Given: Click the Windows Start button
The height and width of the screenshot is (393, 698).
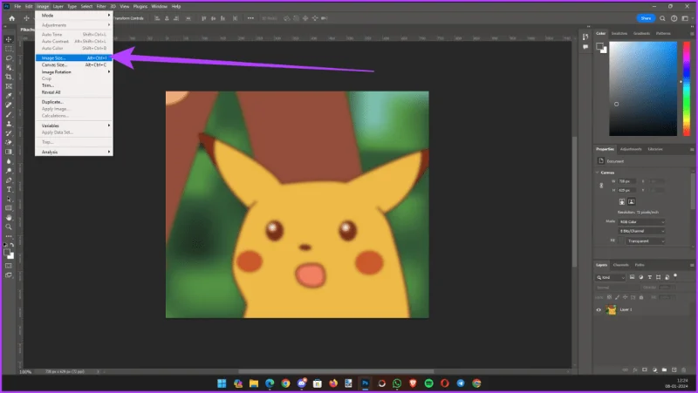Looking at the screenshot, I should pos(222,383).
